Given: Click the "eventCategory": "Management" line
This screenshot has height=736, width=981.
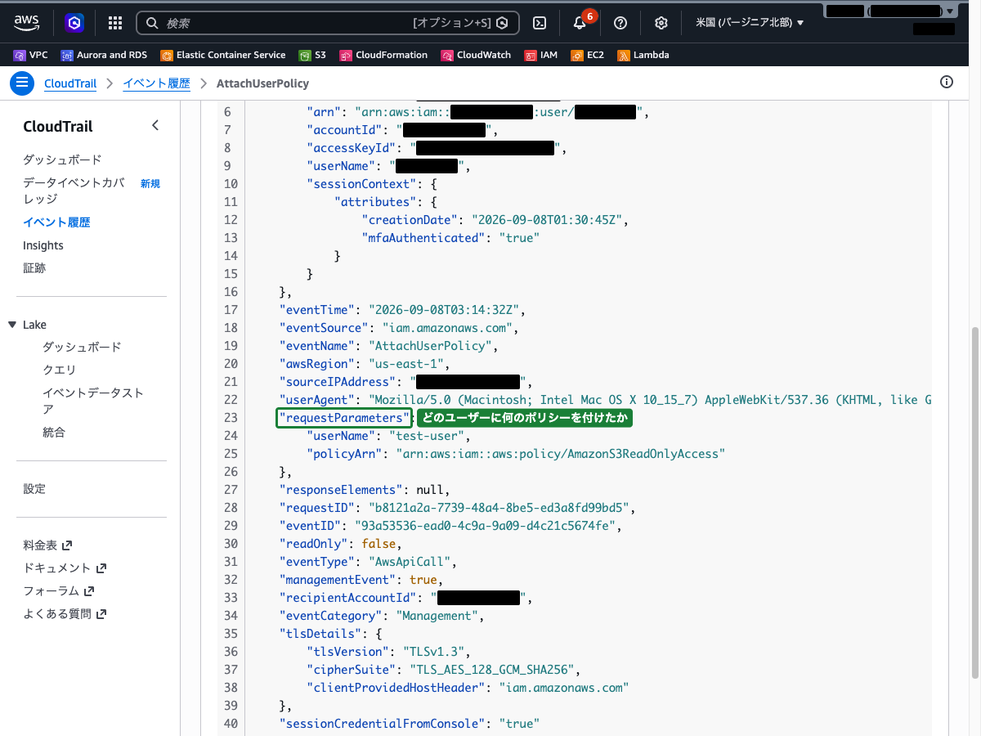Looking at the screenshot, I should coord(382,616).
